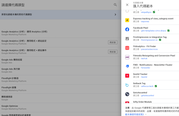179x116 pixels.
Task: Click the verified badge beside adfocus-tech
Action: (156, 86)
